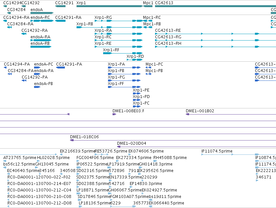
Task: Click clone DME1-020D04 label
Action: point(131,143)
